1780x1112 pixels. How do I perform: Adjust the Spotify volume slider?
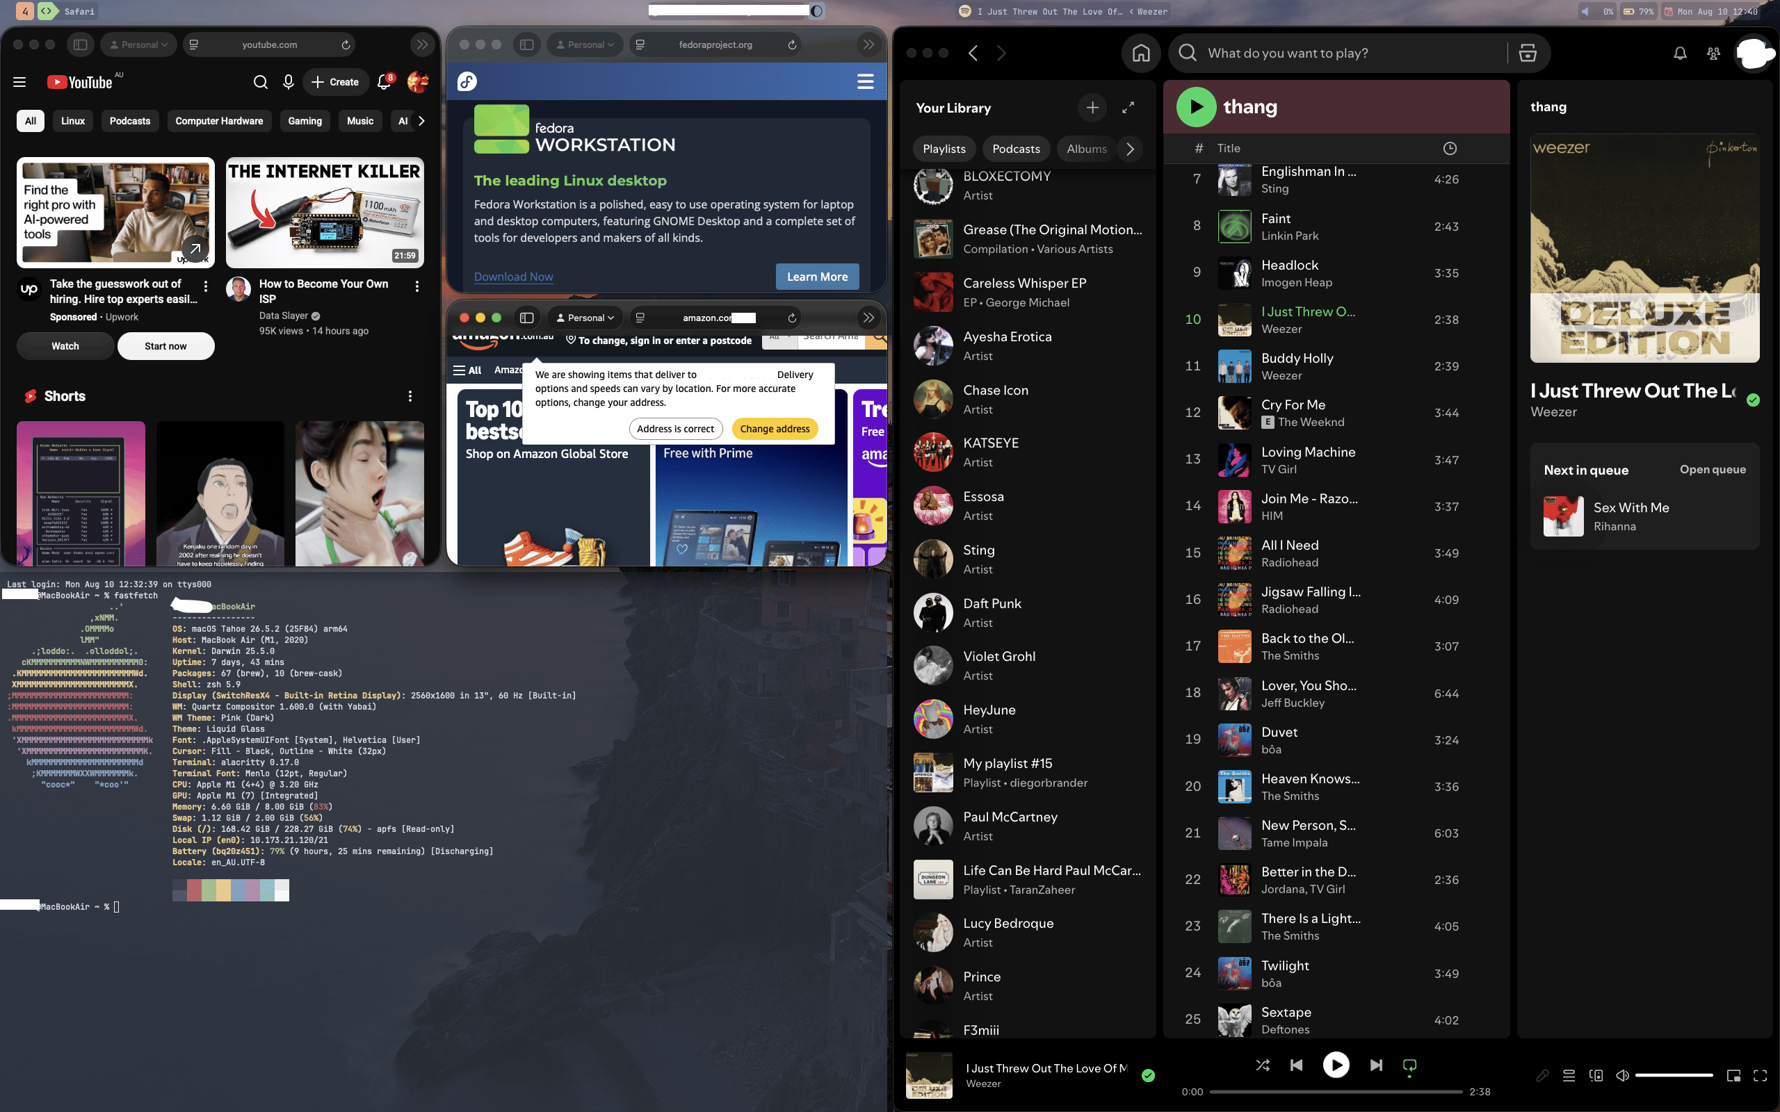tap(1674, 1075)
